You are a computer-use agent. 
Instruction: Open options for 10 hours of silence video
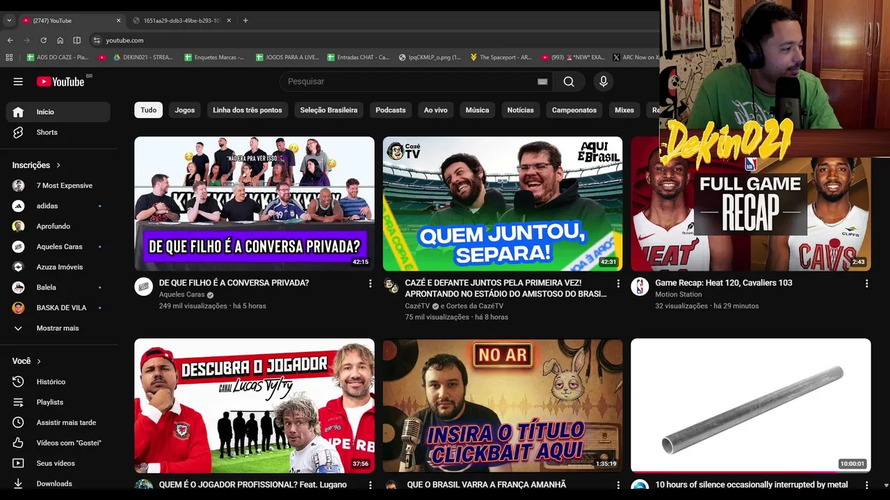(x=866, y=485)
